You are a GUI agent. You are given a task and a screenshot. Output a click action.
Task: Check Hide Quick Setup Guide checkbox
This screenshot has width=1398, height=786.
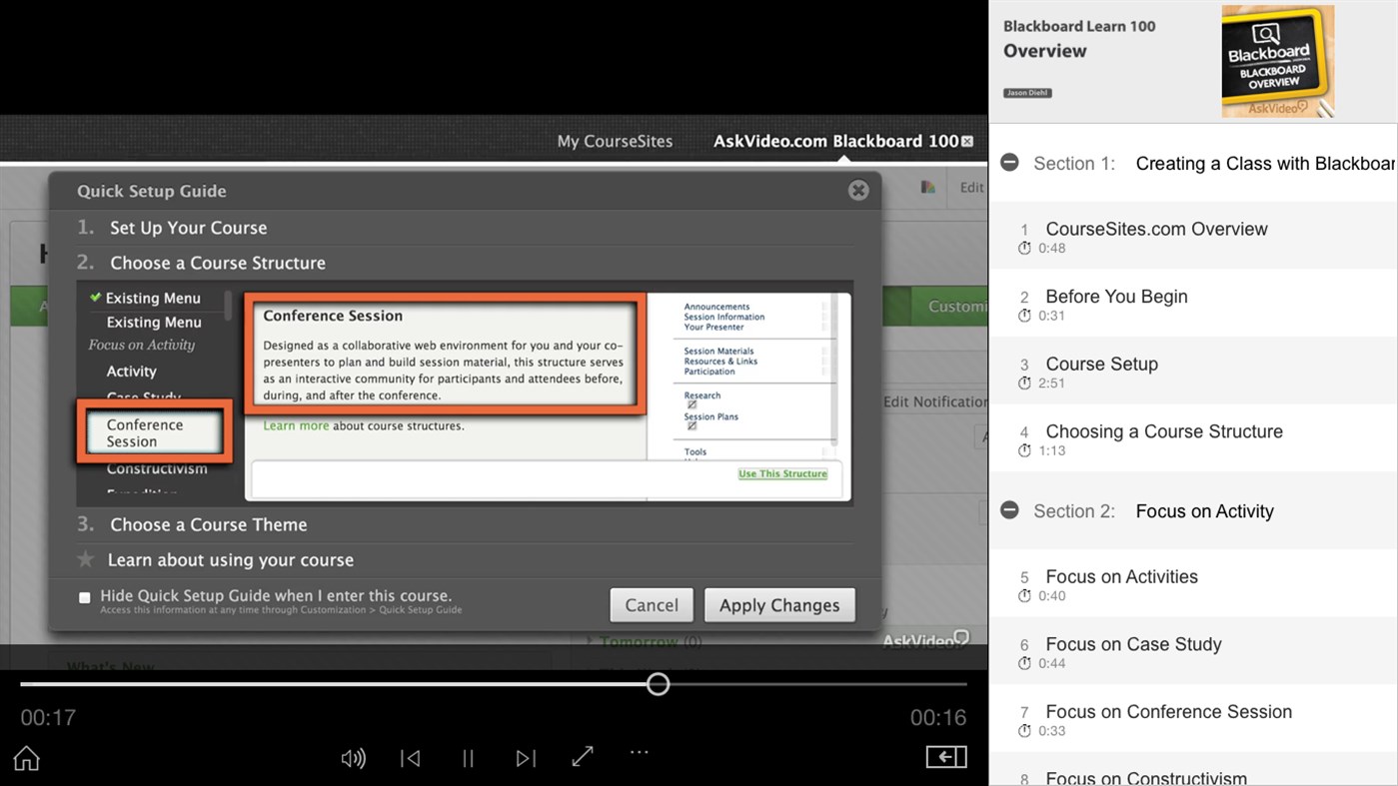pyautogui.click(x=85, y=597)
